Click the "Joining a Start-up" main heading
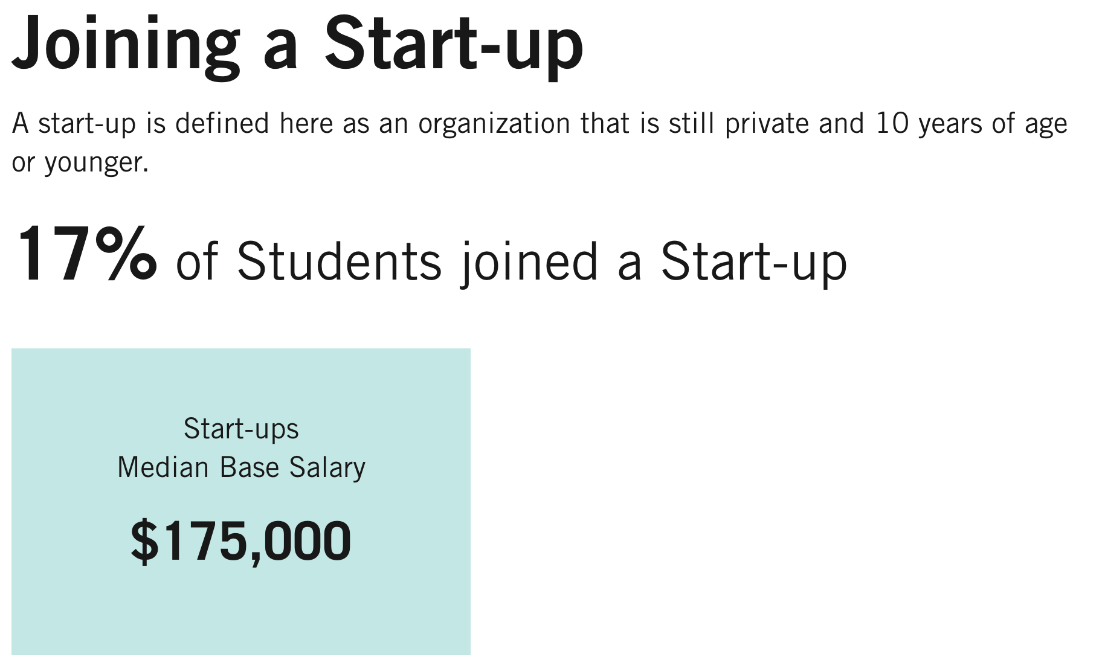This screenshot has height=666, width=1102. tap(297, 45)
